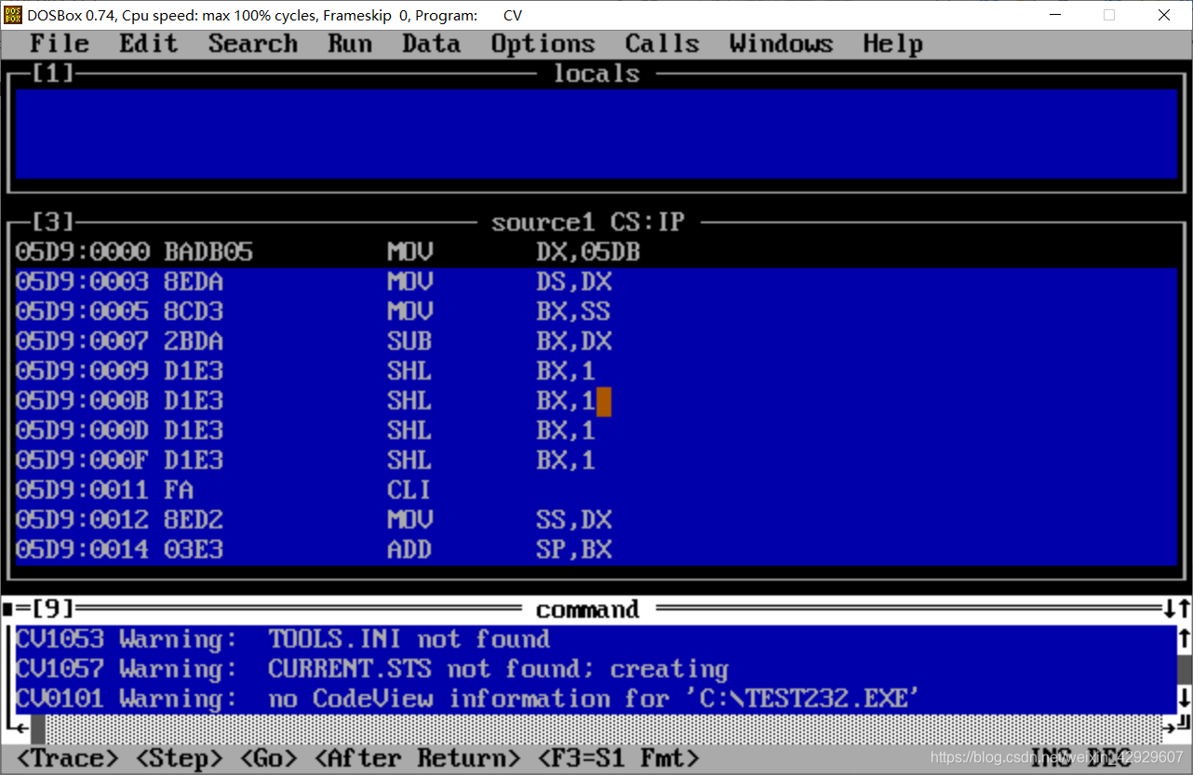
Task: Open the Calls menu
Action: (x=663, y=44)
